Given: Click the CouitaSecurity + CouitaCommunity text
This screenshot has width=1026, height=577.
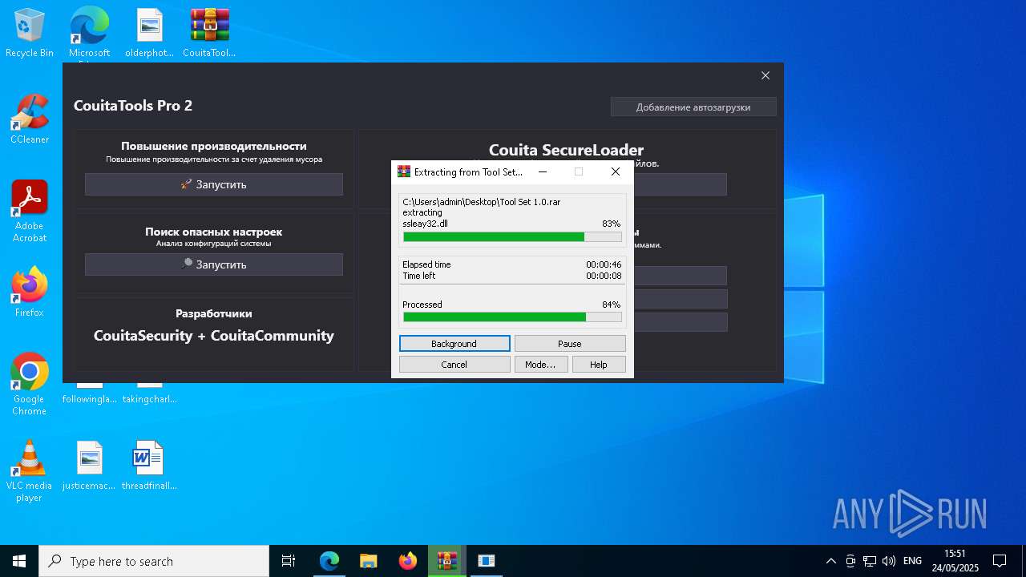Looking at the screenshot, I should click(214, 336).
